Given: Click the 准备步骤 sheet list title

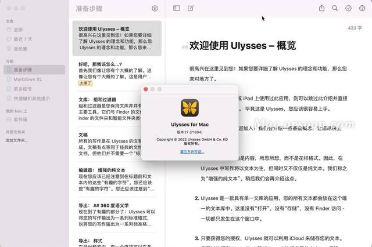Looking at the screenshot, I should (89, 9).
